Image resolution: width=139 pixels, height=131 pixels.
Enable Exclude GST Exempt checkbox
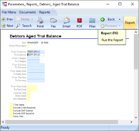click(x=11, y=111)
